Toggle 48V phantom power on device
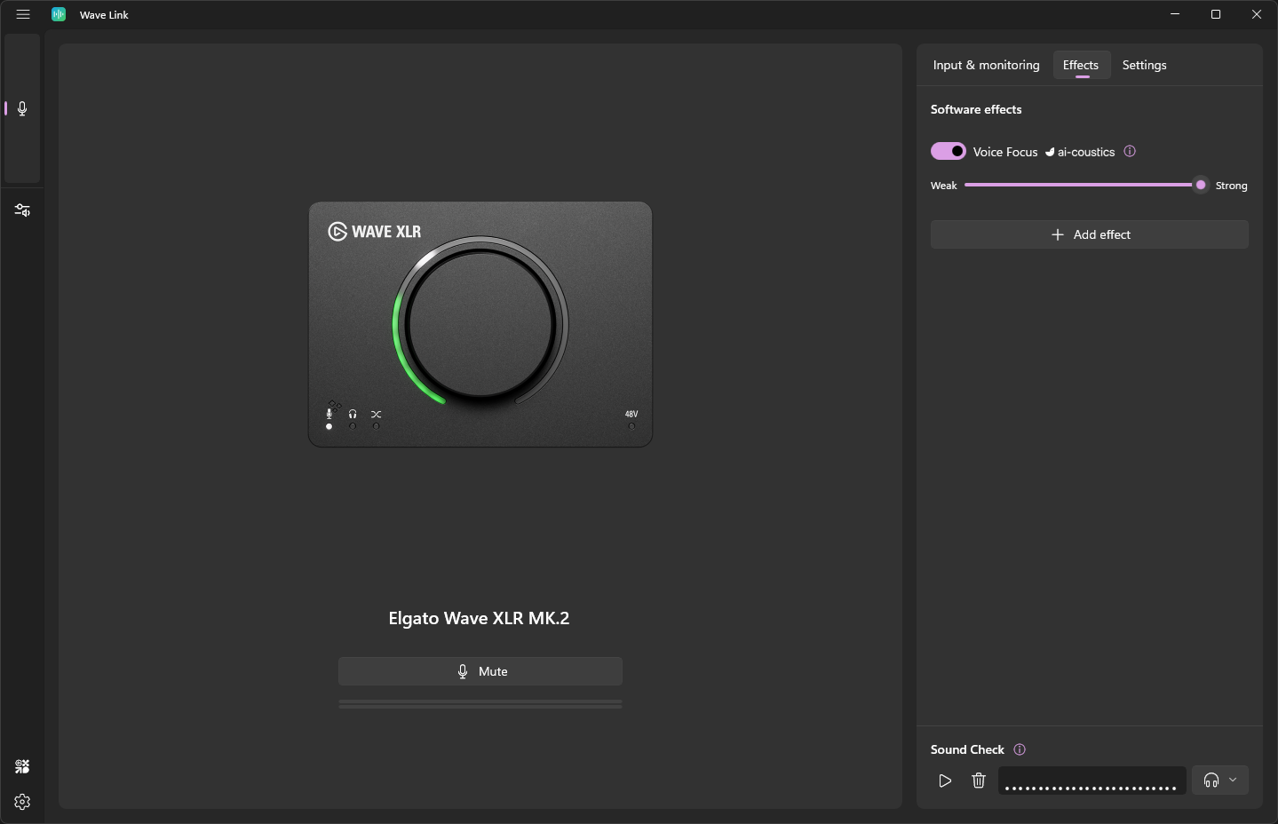This screenshot has height=824, width=1278. click(631, 419)
